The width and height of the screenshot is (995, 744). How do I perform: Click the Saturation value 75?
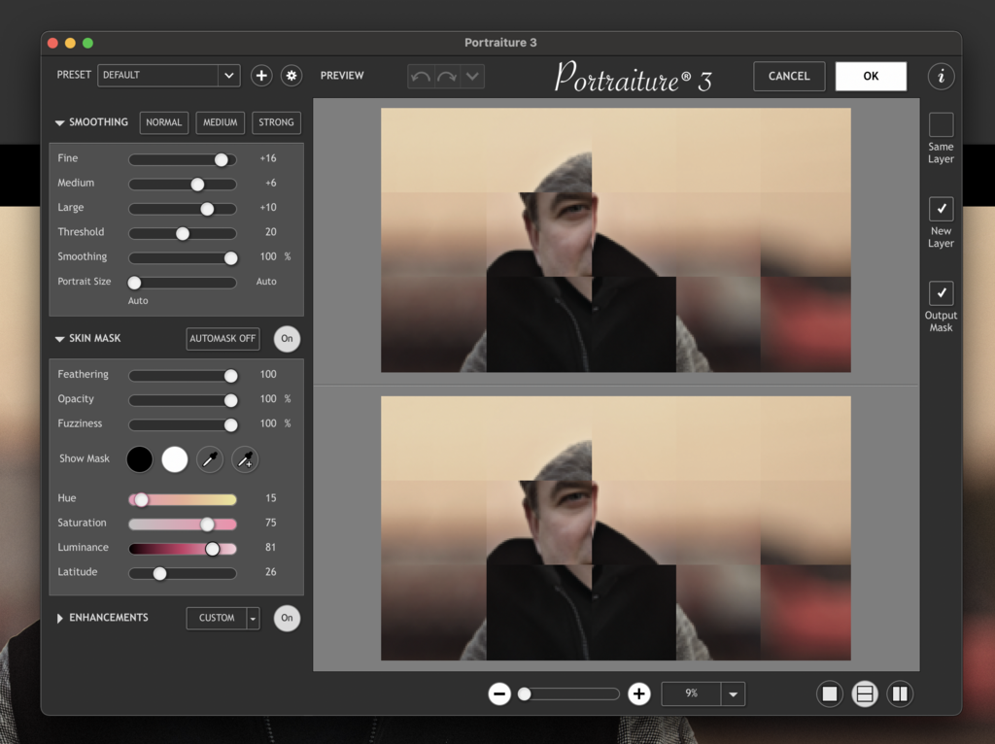pos(271,523)
